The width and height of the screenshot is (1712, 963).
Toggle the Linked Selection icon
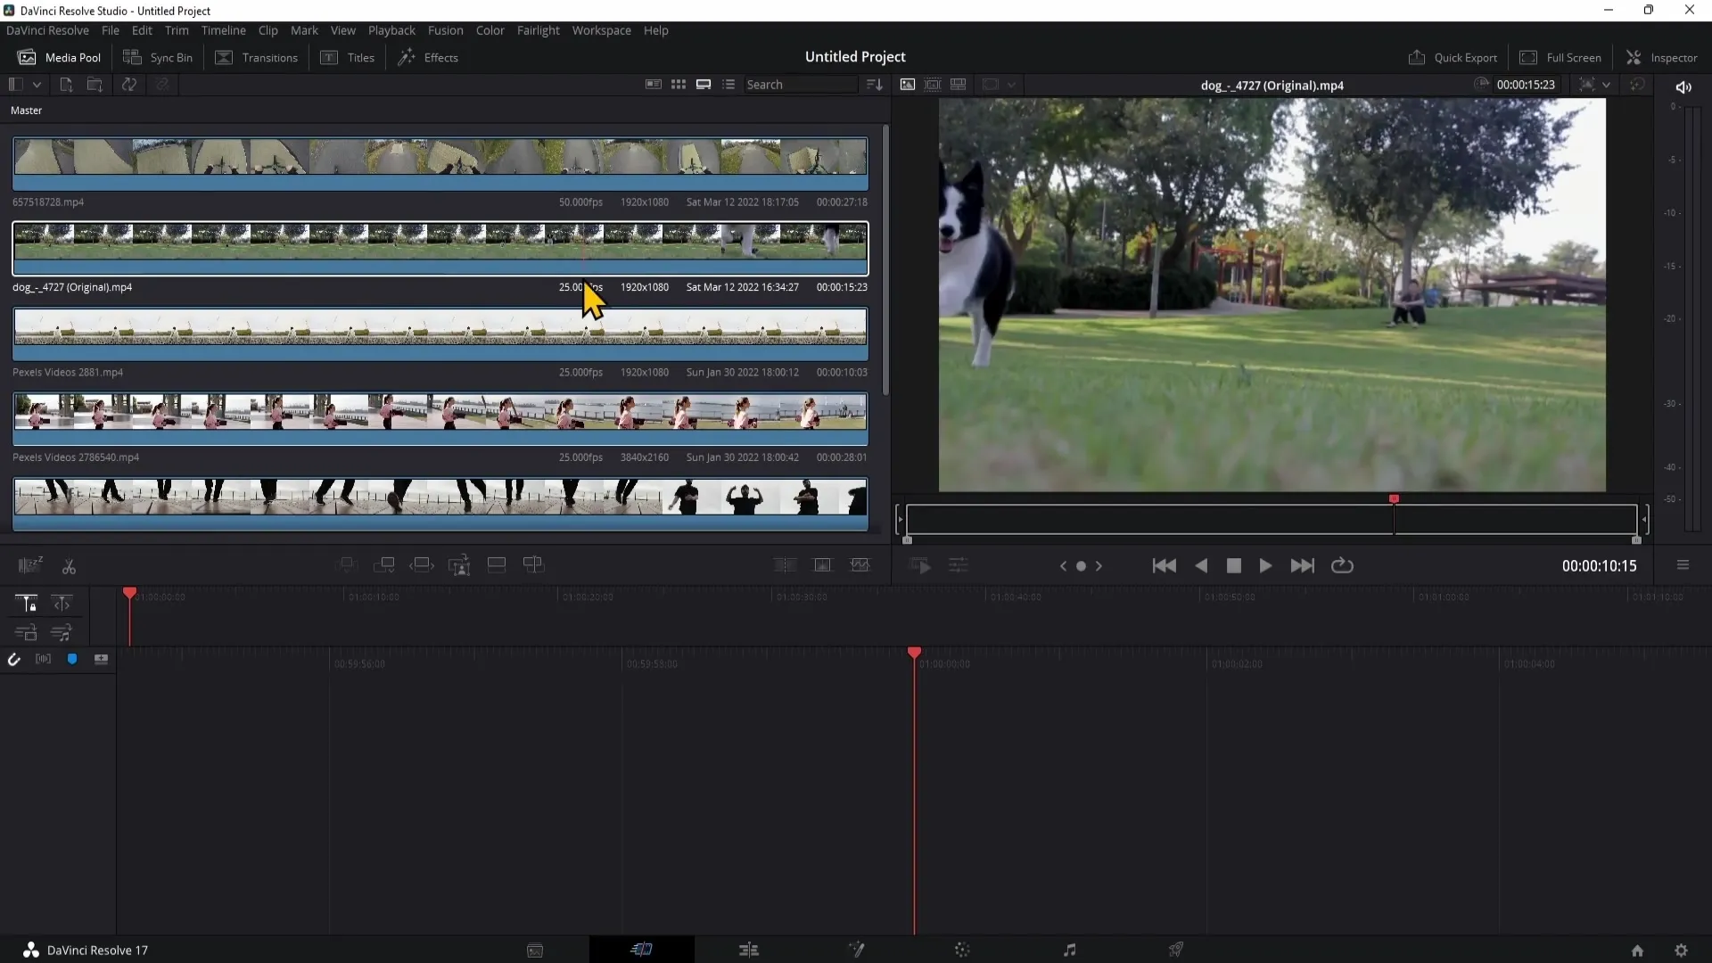click(71, 658)
